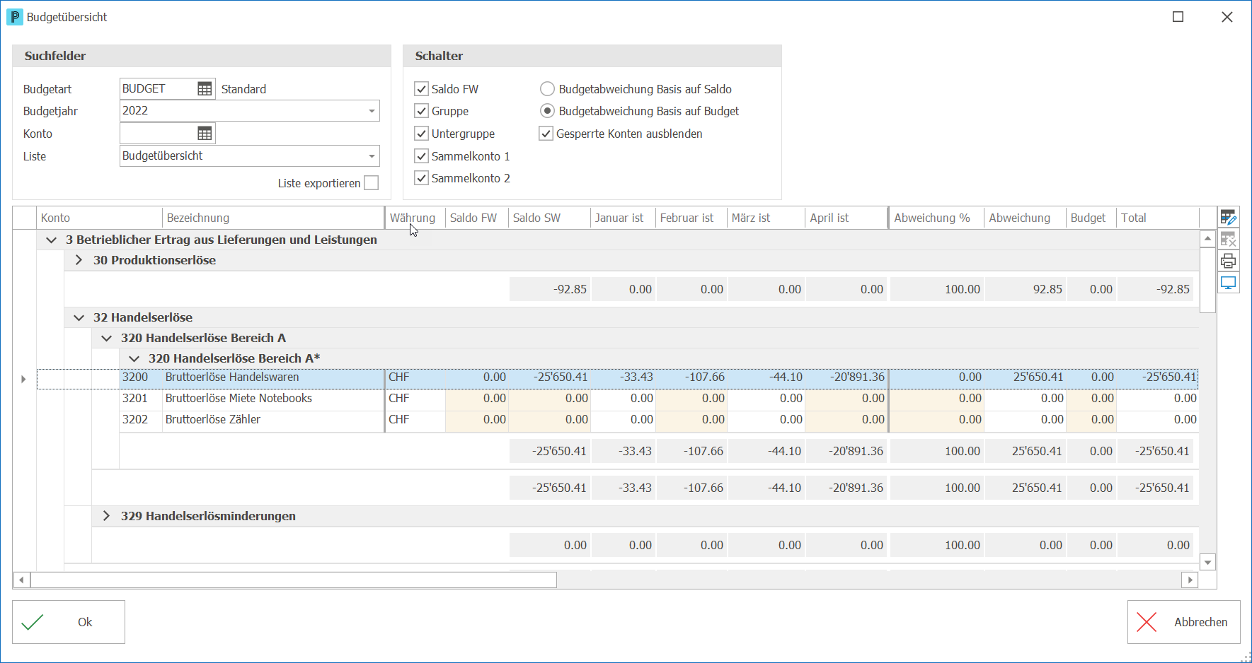The height and width of the screenshot is (663, 1252).
Task: Click the Budgetübersicht app icon in title bar
Action: (14, 17)
